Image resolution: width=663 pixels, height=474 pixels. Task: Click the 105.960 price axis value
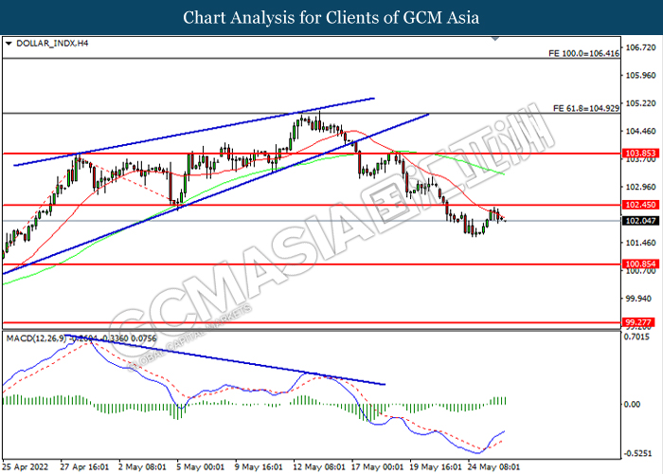[x=640, y=75]
